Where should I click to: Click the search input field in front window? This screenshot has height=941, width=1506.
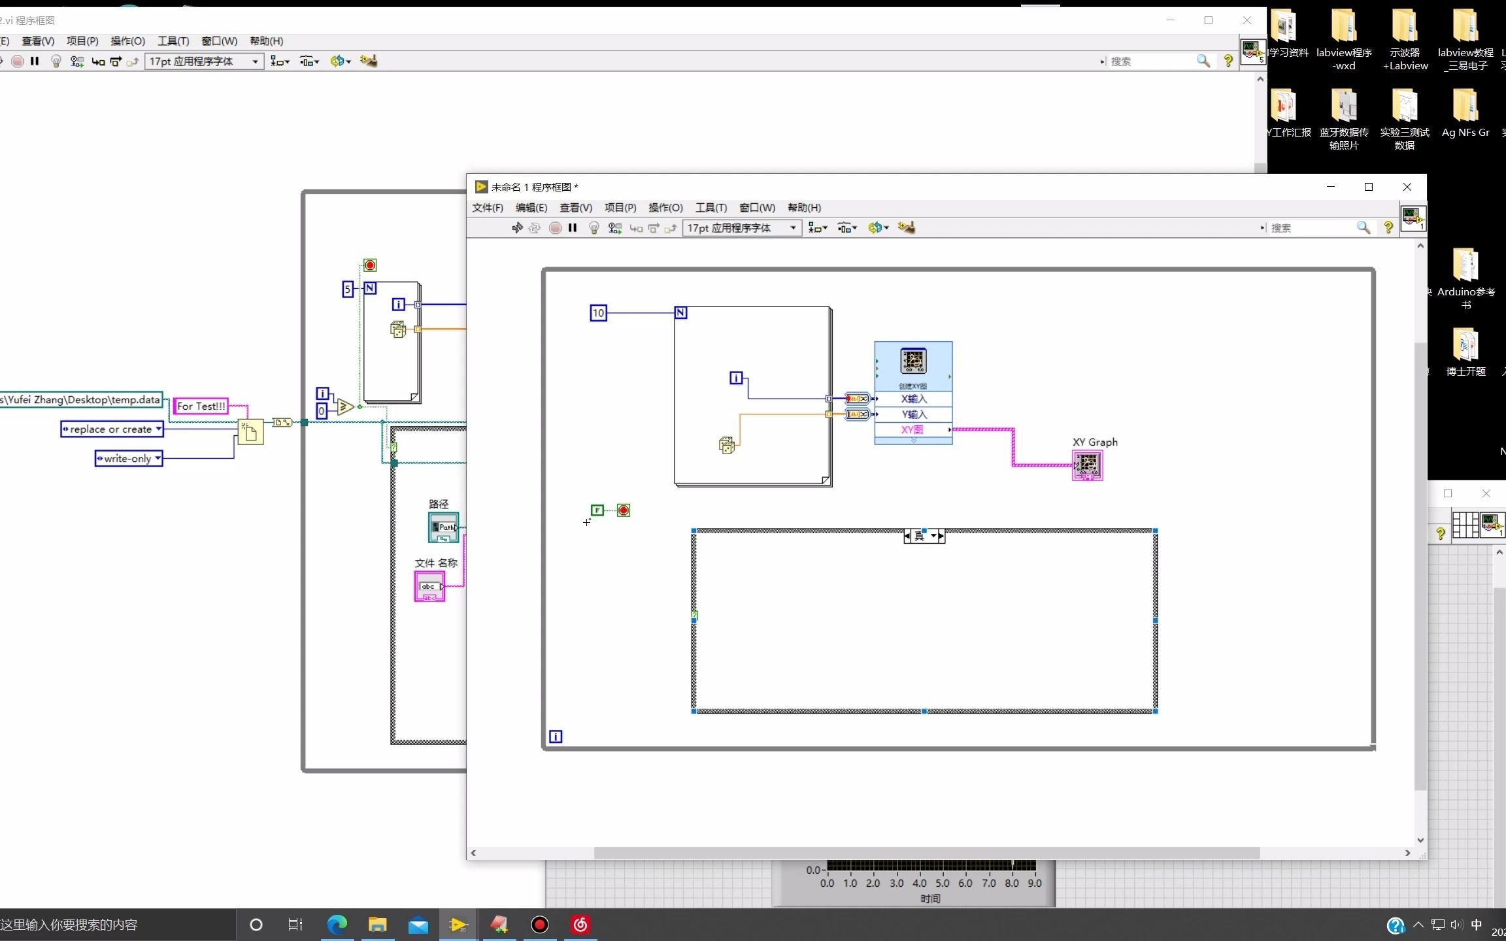(x=1311, y=227)
